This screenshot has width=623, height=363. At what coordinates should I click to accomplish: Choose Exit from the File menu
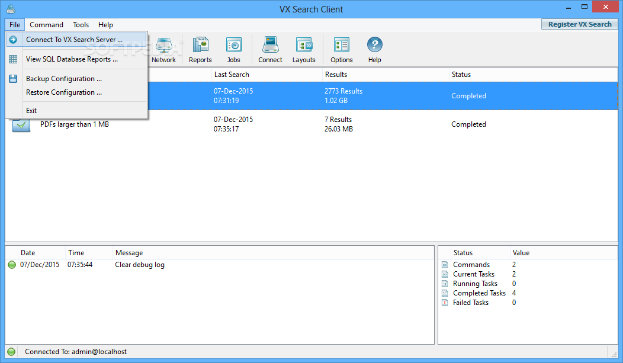pos(77,110)
